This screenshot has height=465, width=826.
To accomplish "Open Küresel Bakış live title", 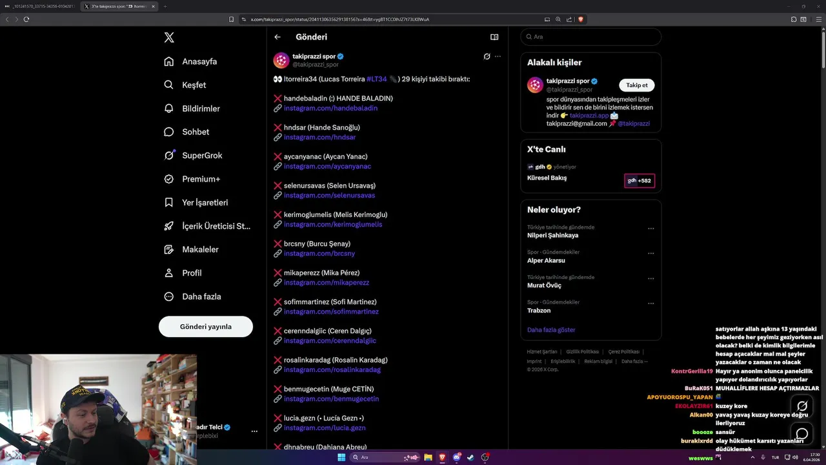I will tap(547, 178).
